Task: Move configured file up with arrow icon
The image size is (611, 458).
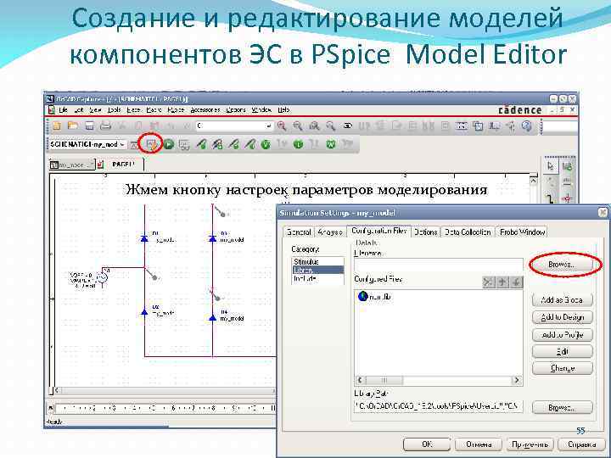Action: click(502, 282)
